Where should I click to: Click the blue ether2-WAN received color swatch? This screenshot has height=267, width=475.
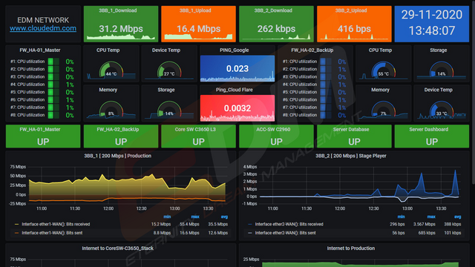(250, 224)
